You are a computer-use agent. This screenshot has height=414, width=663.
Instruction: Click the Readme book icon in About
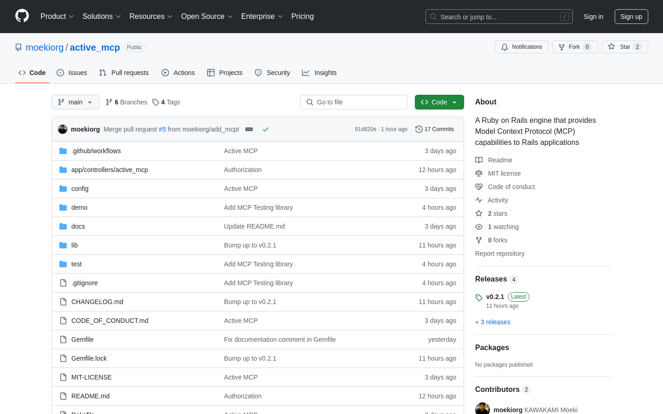[x=479, y=160]
